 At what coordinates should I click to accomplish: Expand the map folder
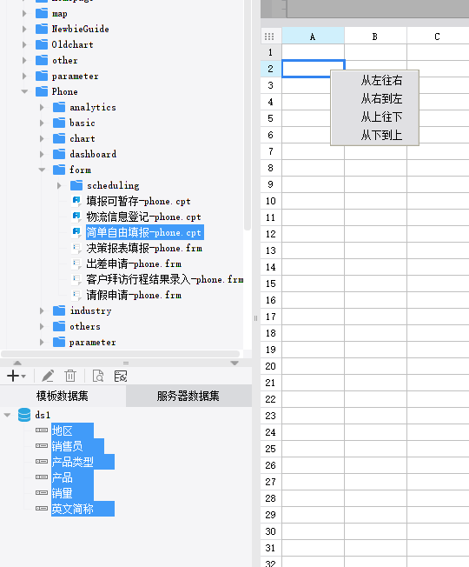[24, 13]
